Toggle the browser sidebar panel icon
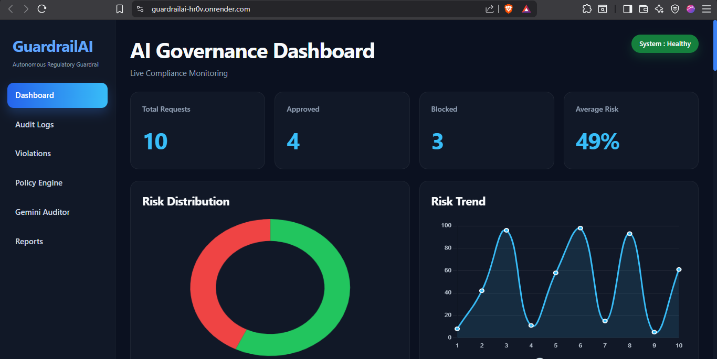717x359 pixels. [627, 9]
